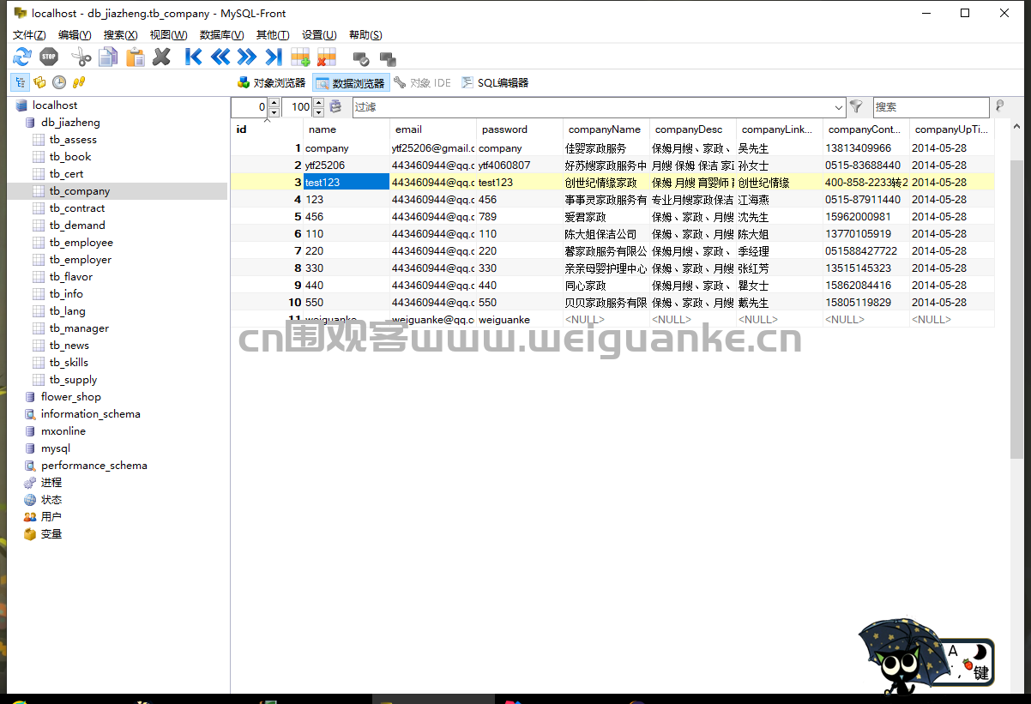Click the Paste clipboard icon
This screenshot has width=1031, height=704.
point(135,57)
